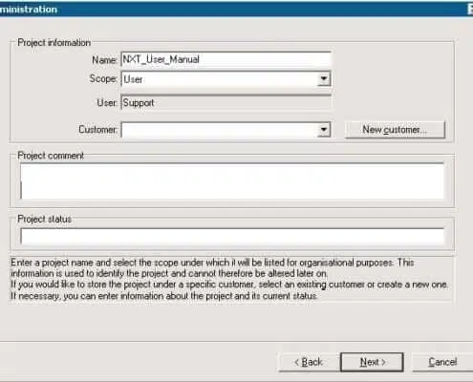Click the Customer label text
The height and width of the screenshot is (382, 473).
click(98, 130)
